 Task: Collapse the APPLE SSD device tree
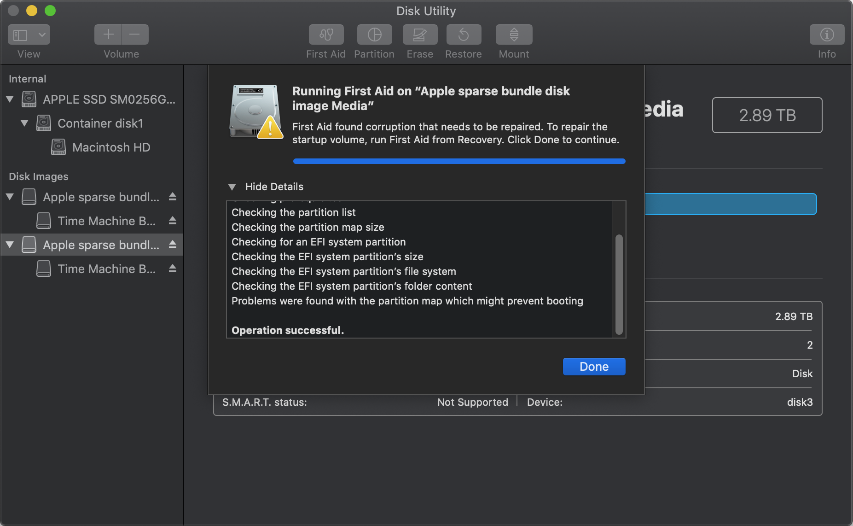click(x=9, y=99)
